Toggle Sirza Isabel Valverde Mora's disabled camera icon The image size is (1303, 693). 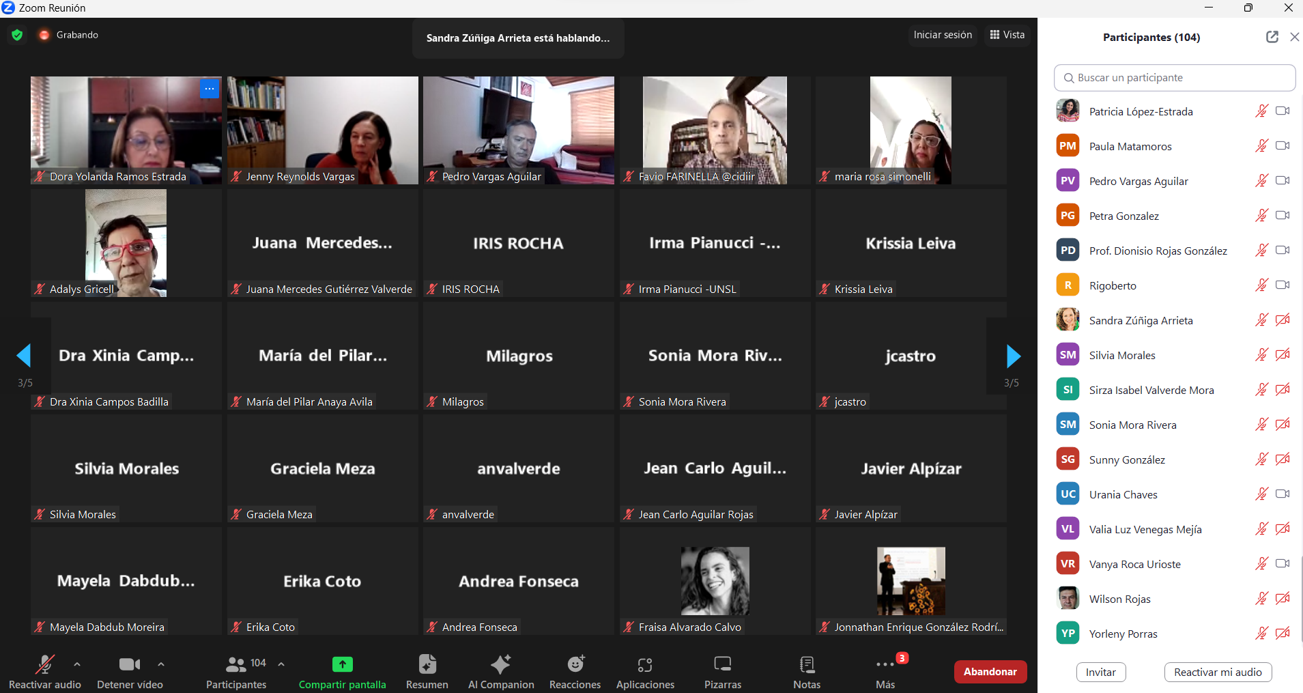tap(1283, 389)
